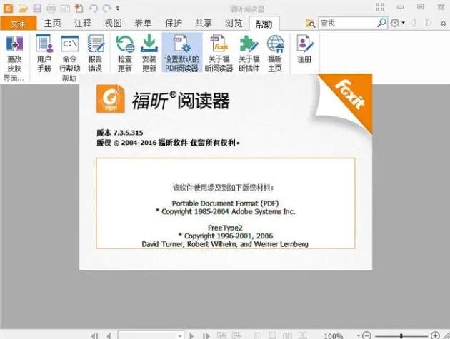Go to last page in status bar
Viewport: 450px width, 339px height.
[206, 335]
